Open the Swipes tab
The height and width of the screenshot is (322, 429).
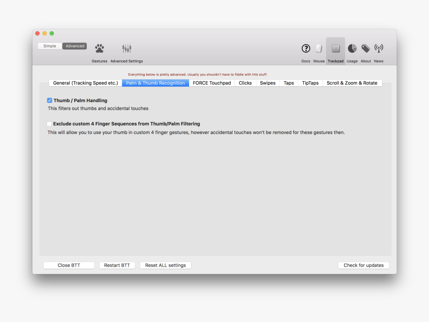coord(267,83)
